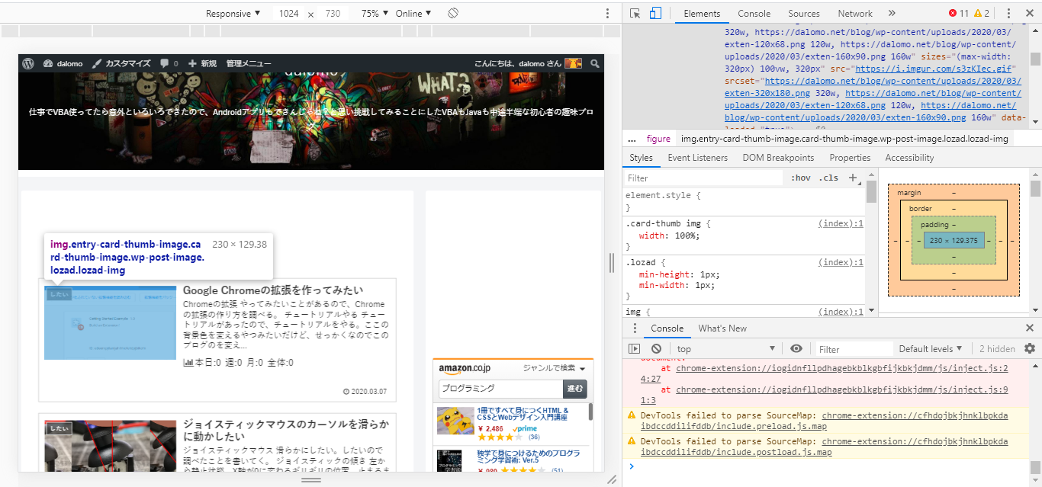
Task: Click the joystick mouse article thumbnail
Action: (x=110, y=444)
